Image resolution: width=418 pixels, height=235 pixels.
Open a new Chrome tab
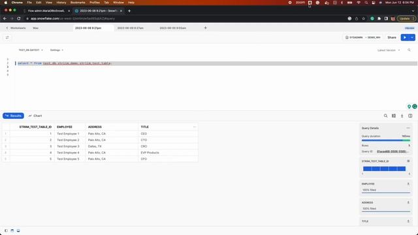(129, 11)
